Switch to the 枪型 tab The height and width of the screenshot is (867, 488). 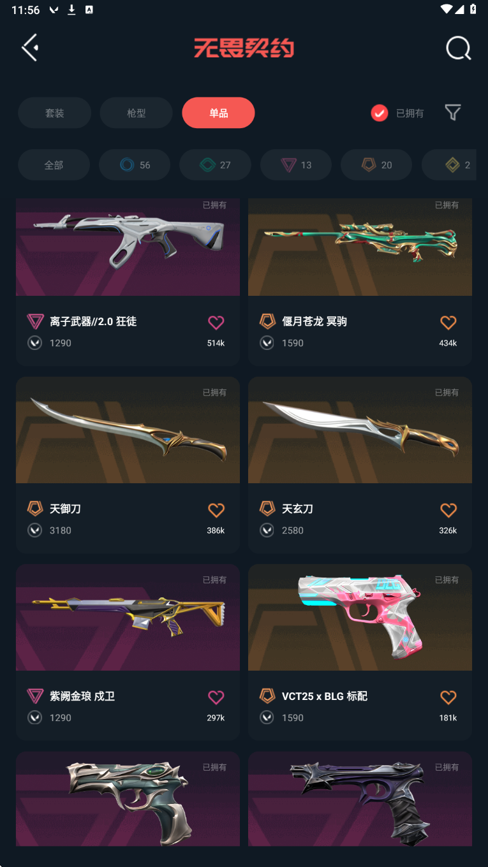[x=137, y=113]
